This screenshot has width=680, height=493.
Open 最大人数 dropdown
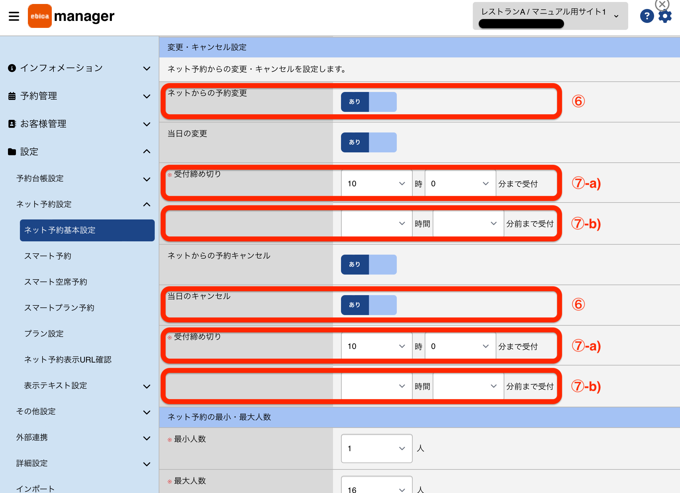click(377, 485)
